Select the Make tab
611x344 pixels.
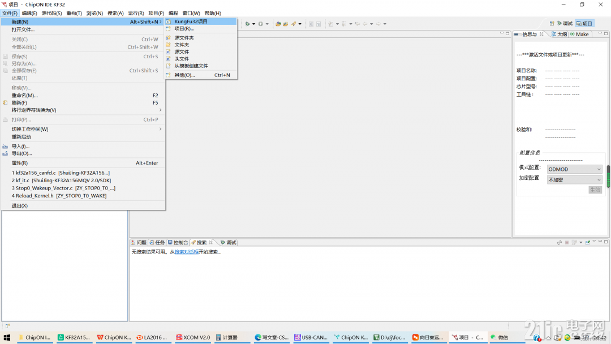(580, 35)
